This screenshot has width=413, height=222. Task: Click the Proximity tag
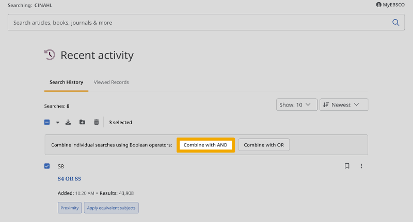[x=70, y=208]
